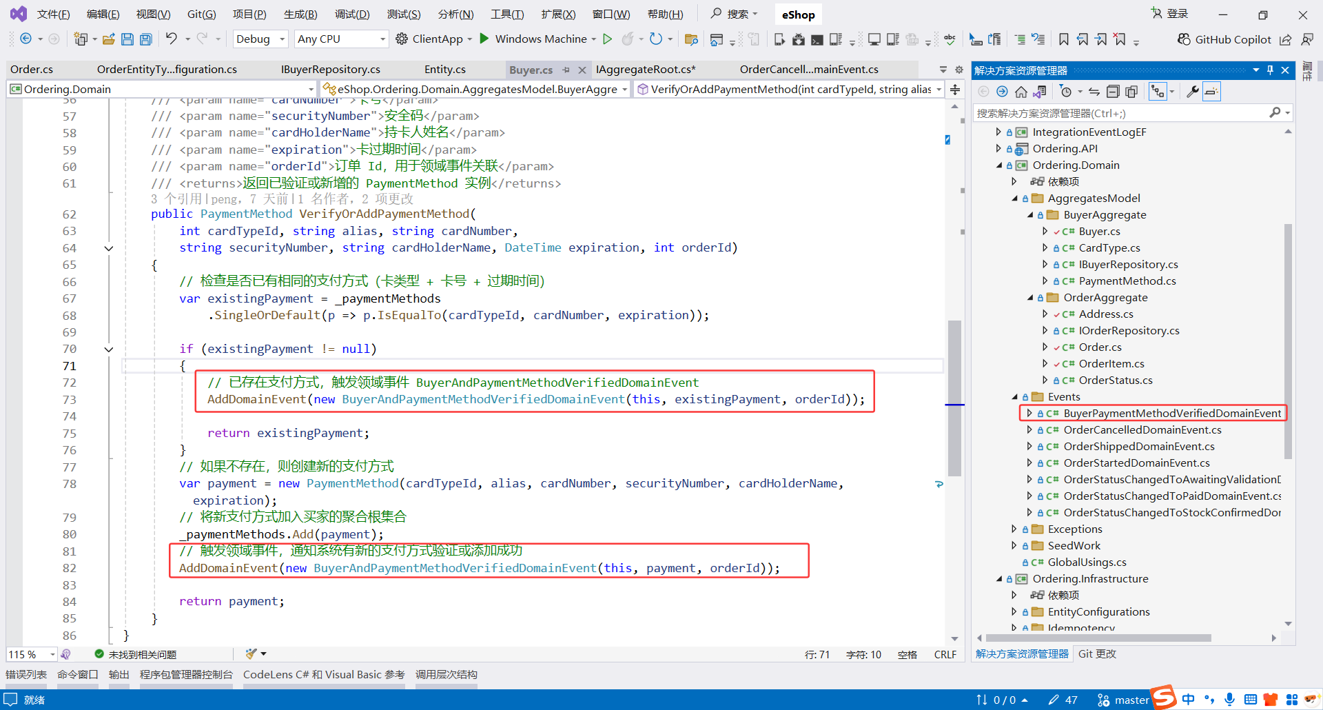Toggle preview selected items in solution explorer

[1211, 92]
